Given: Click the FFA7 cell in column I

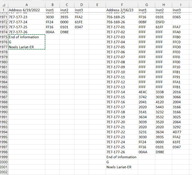Looking at the screenshot, I should [177, 27].
